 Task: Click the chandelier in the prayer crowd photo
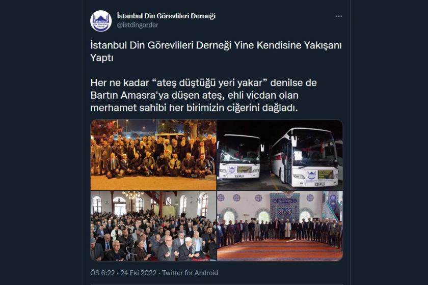[133, 194]
